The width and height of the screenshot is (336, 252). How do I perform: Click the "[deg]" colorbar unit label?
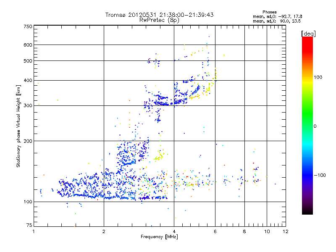(x=308, y=34)
